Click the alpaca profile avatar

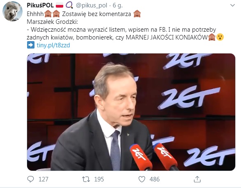(12, 11)
